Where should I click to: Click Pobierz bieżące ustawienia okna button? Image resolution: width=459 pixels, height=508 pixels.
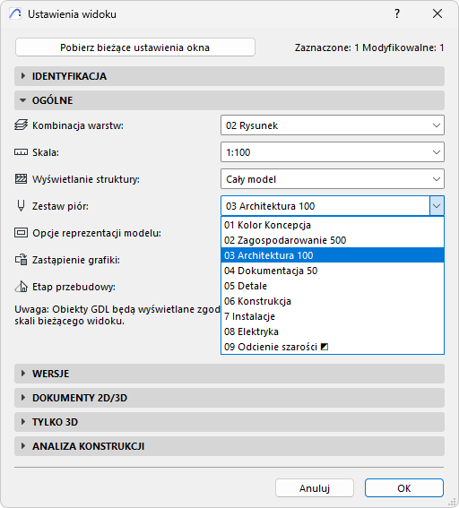pos(135,47)
